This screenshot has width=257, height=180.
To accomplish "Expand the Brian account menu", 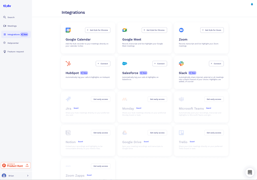I will coord(16,175).
